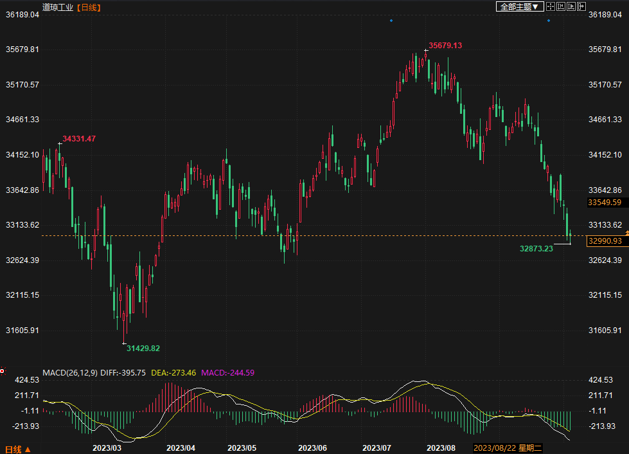Click the 2023/06 label on time axis
The image size is (629, 454).
click(312, 448)
